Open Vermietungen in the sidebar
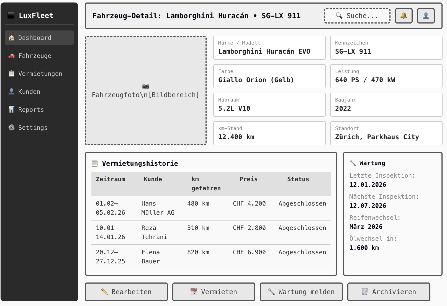 click(39, 74)
